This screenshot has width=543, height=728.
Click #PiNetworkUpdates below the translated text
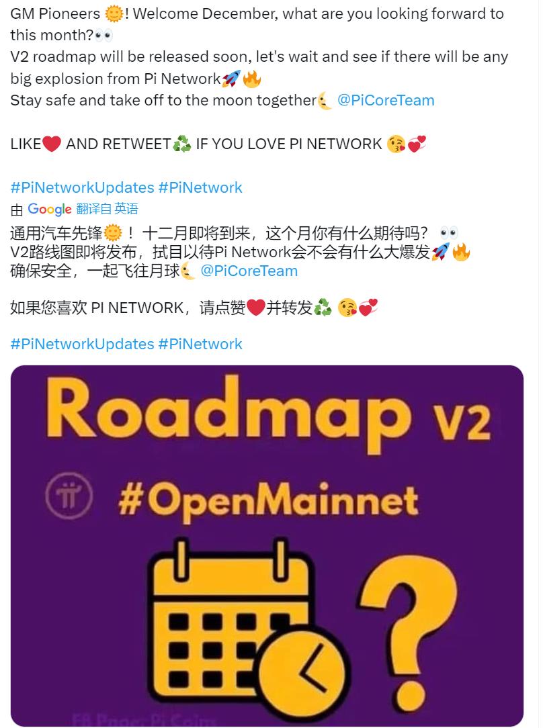82,344
